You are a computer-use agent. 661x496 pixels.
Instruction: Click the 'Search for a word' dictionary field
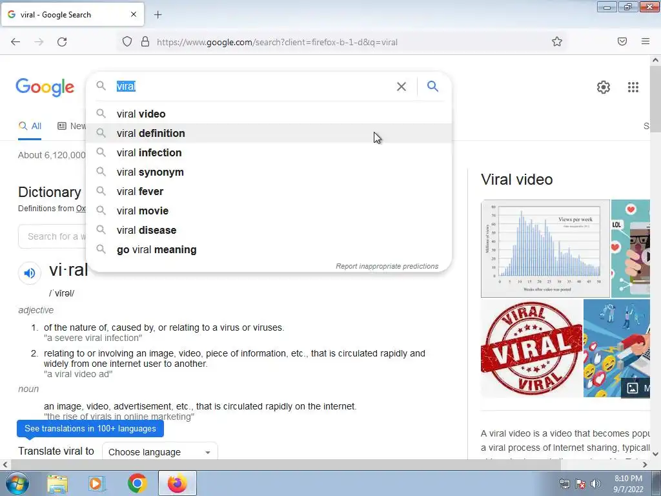click(x=52, y=236)
